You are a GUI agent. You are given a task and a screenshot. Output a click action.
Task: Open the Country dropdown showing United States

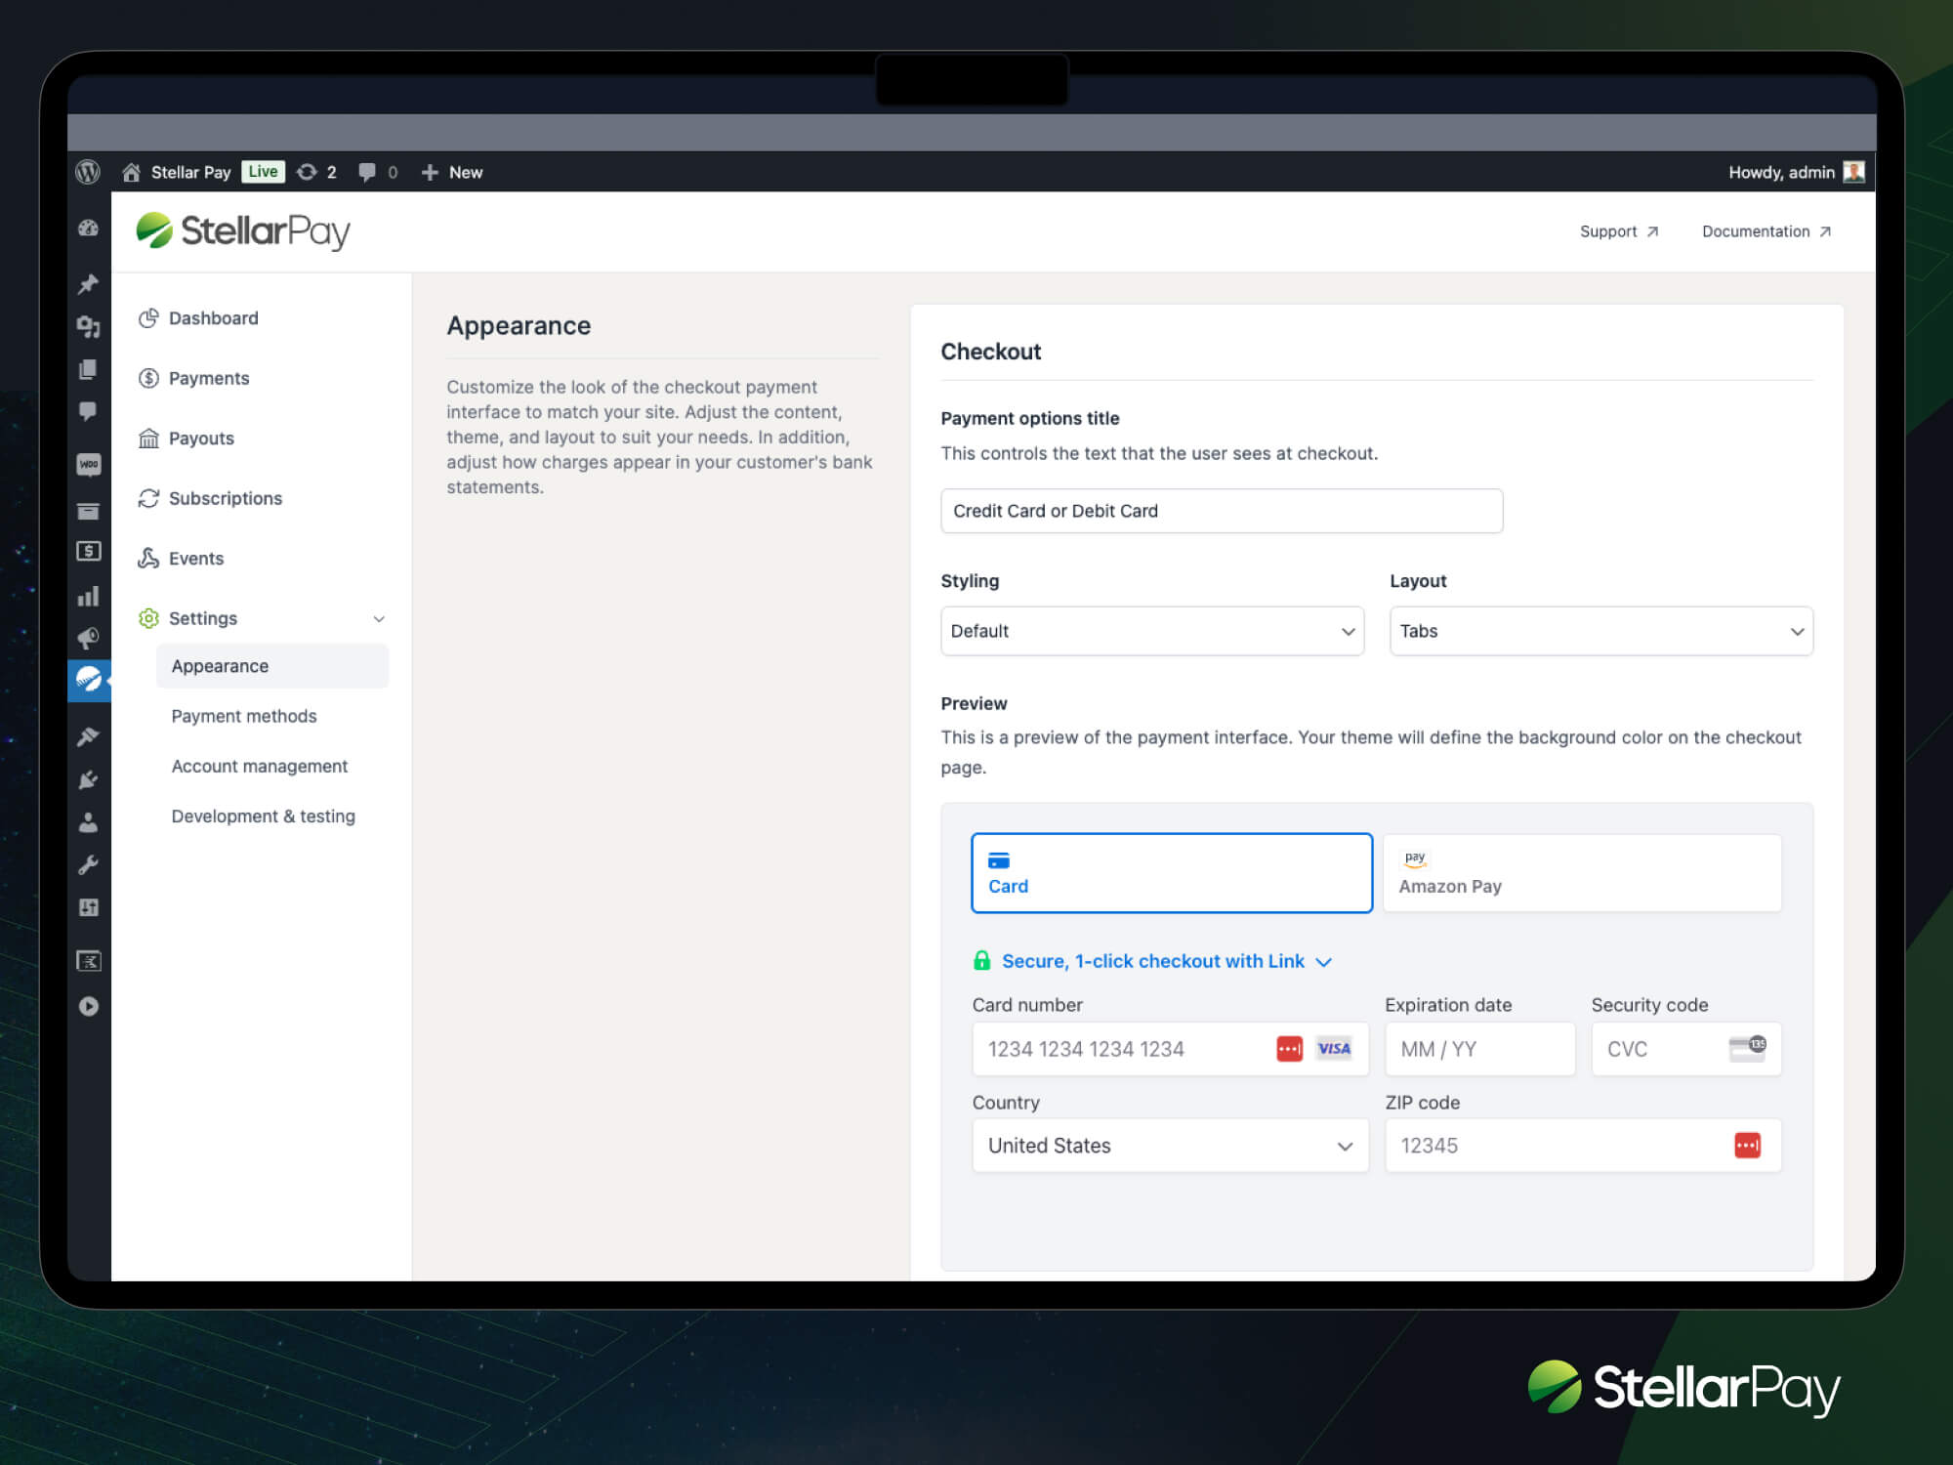[x=1170, y=1146]
